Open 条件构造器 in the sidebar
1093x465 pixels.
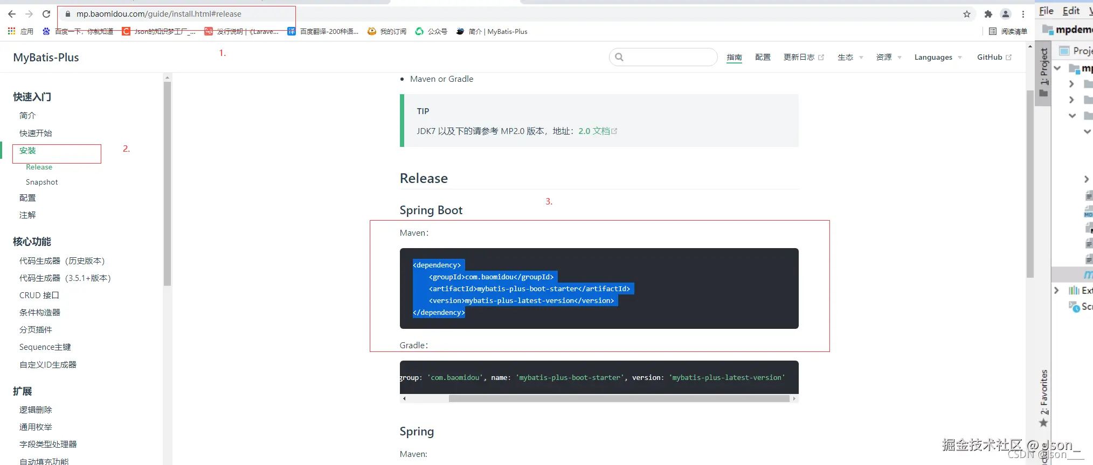point(40,313)
